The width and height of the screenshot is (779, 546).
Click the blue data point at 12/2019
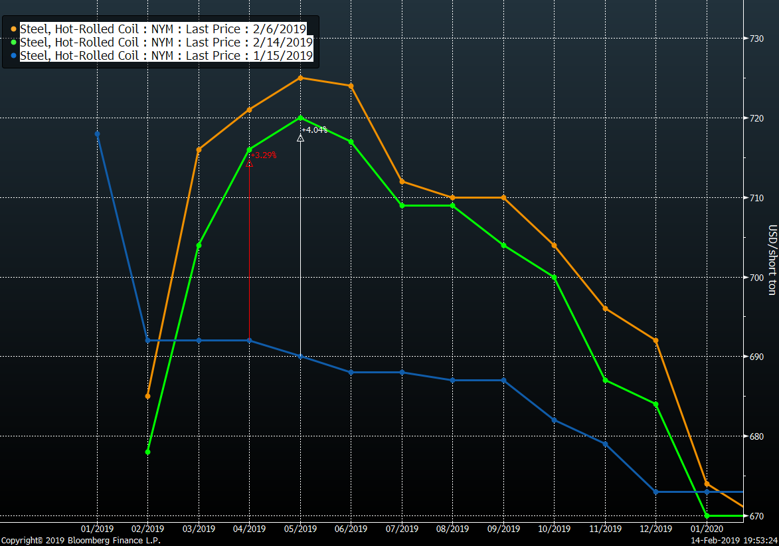click(x=656, y=492)
